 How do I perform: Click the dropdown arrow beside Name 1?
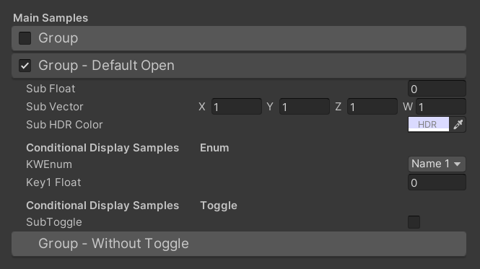(458, 164)
